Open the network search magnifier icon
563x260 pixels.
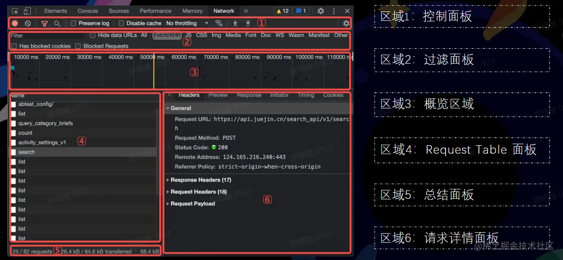[57, 23]
